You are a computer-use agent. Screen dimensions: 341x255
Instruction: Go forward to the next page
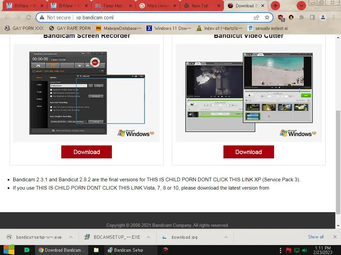pyautogui.click(x=18, y=17)
